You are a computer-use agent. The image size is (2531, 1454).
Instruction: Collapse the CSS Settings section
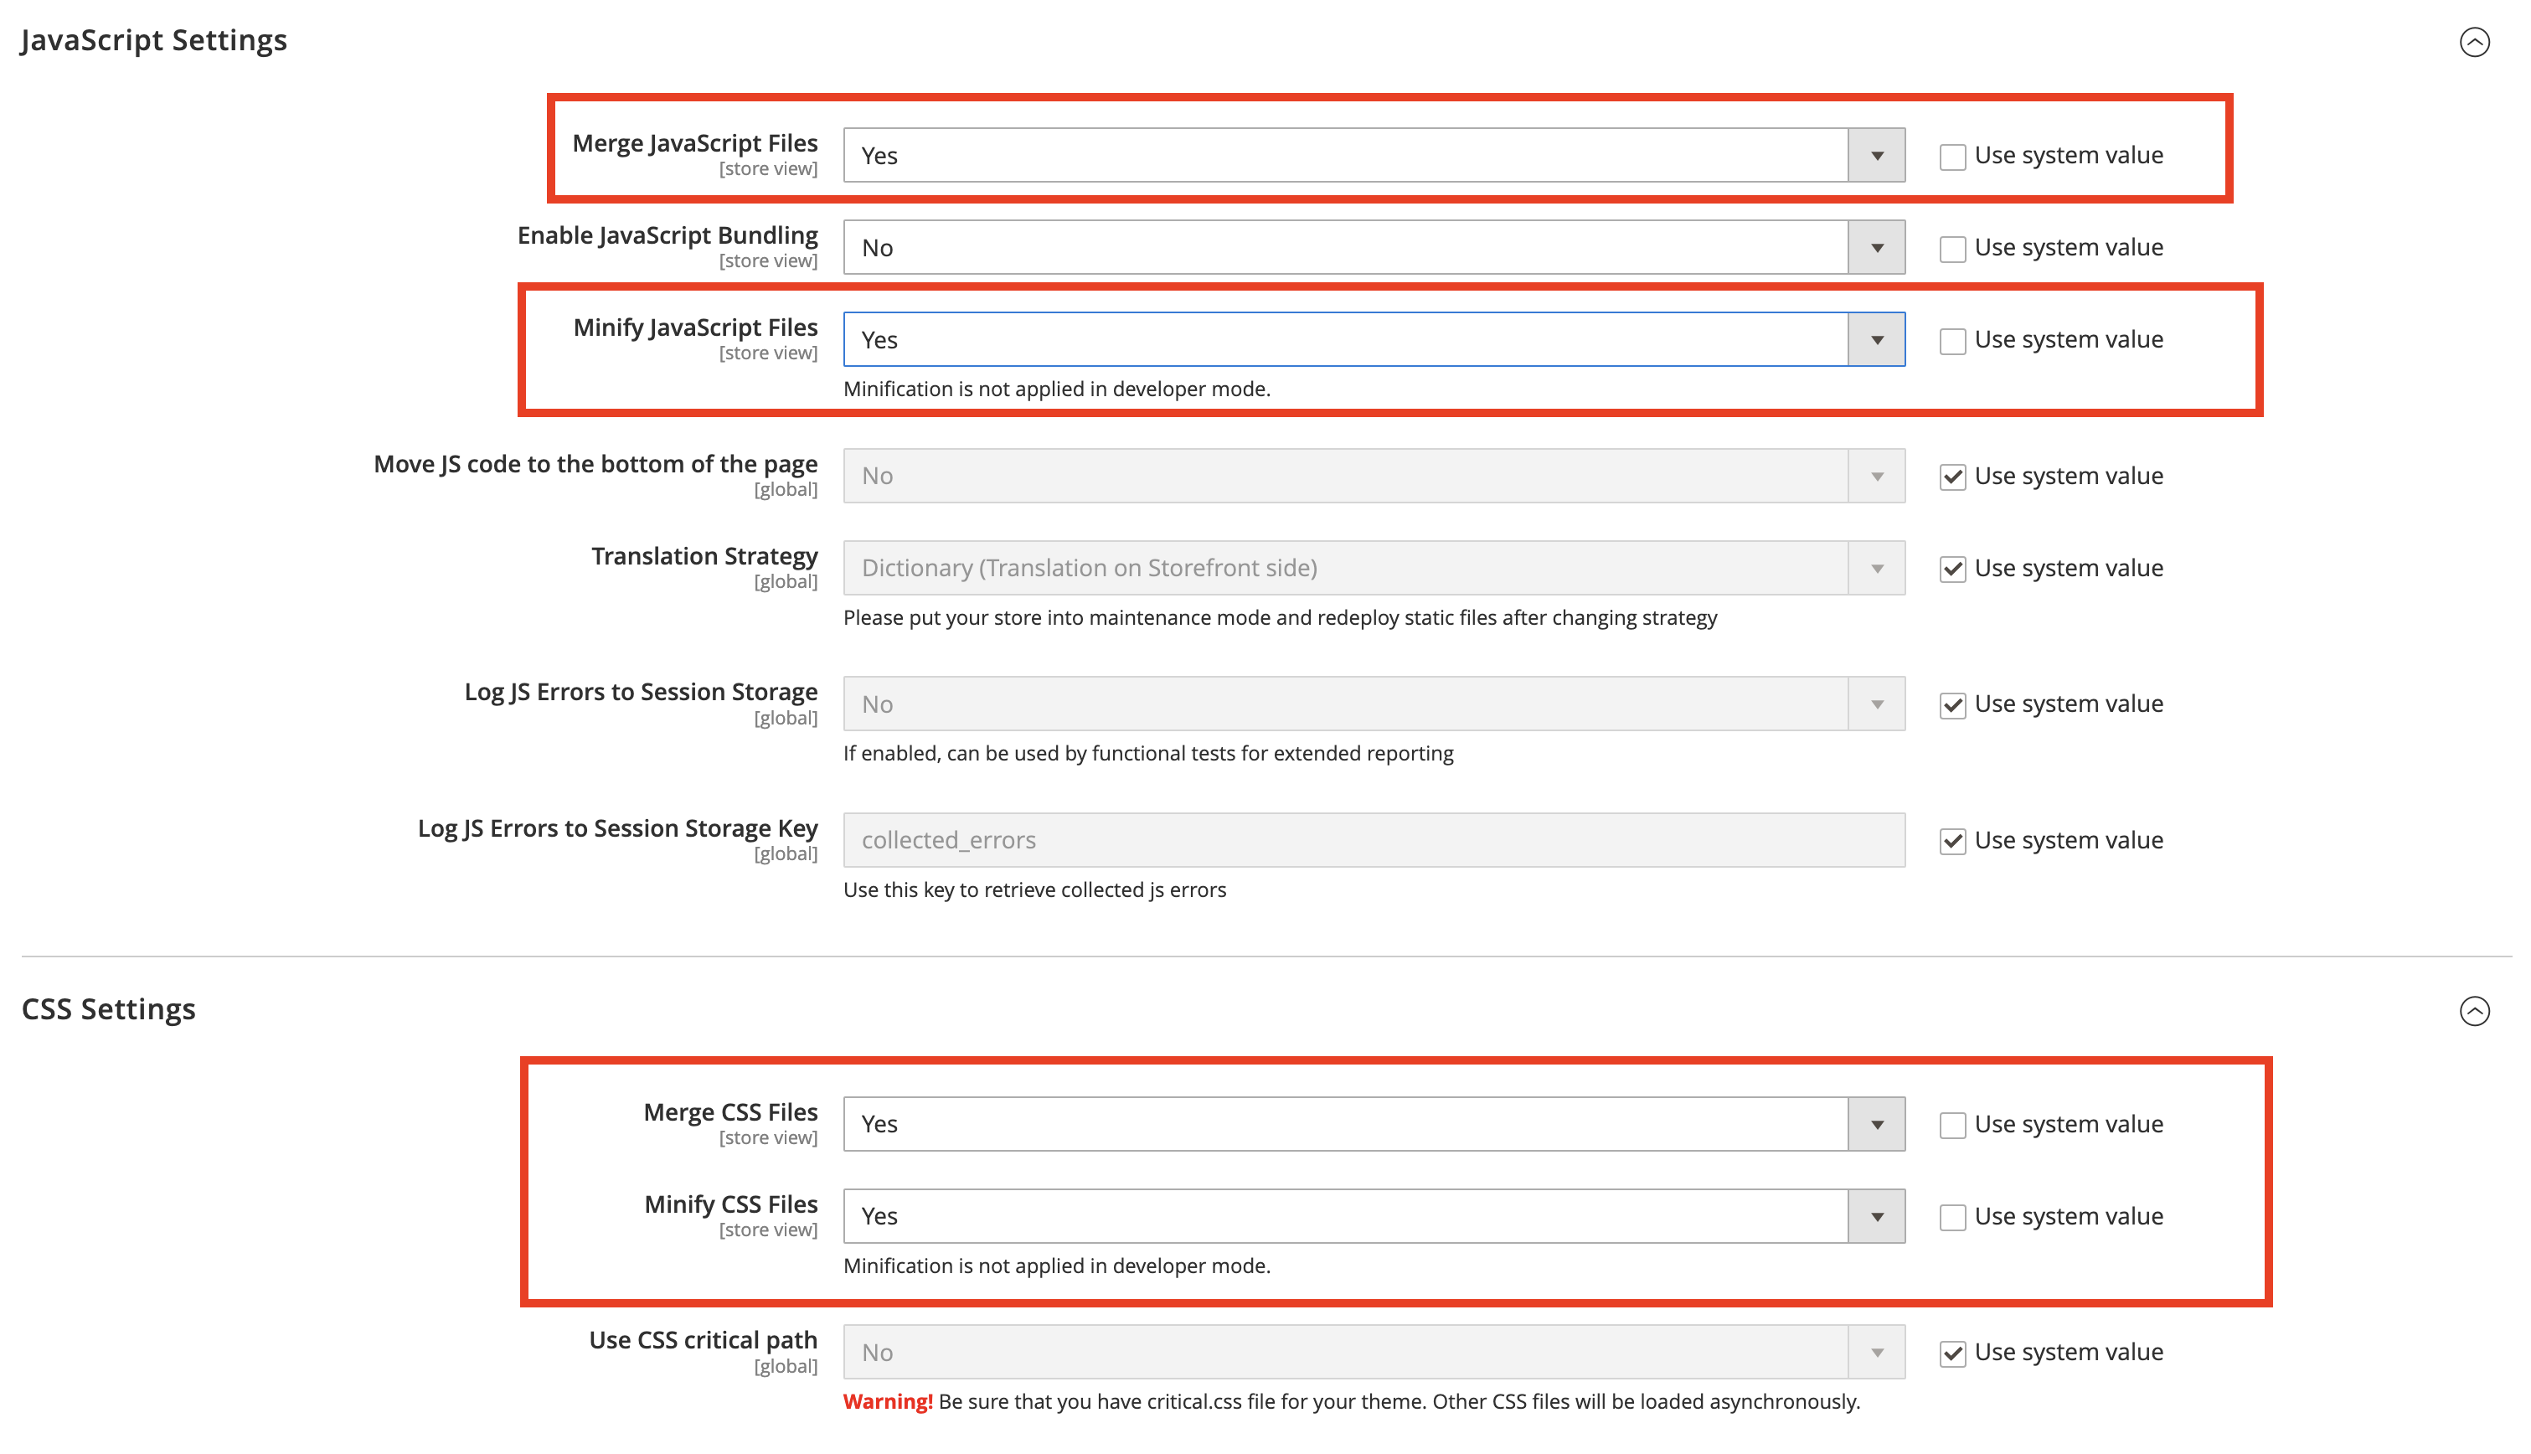click(2475, 1012)
